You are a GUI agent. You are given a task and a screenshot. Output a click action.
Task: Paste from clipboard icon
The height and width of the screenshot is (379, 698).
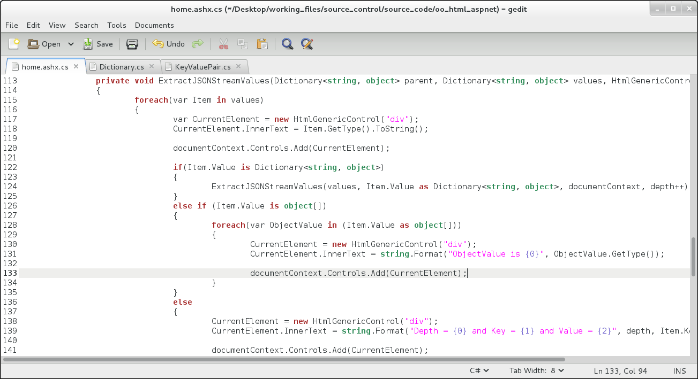tap(262, 44)
